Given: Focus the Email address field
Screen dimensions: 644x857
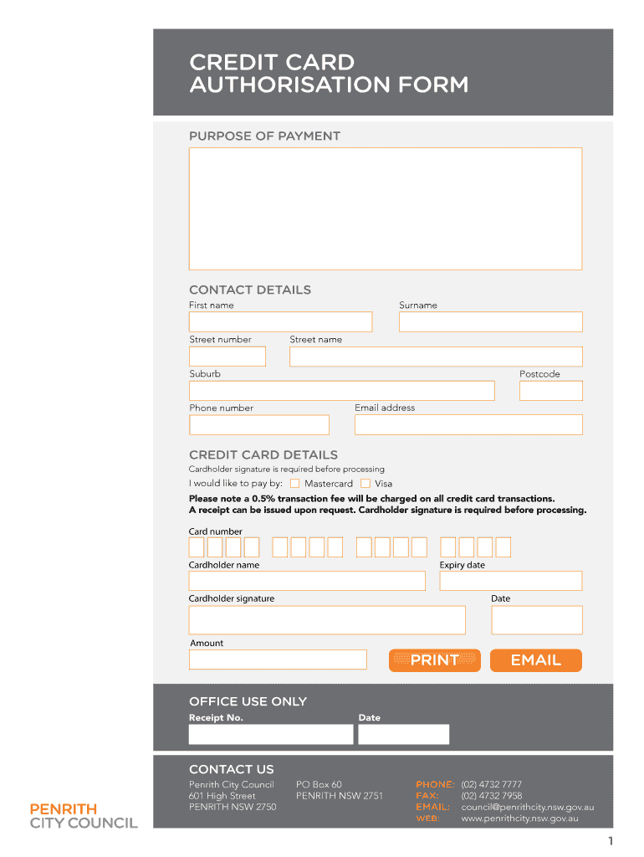Looking at the screenshot, I should tap(468, 425).
